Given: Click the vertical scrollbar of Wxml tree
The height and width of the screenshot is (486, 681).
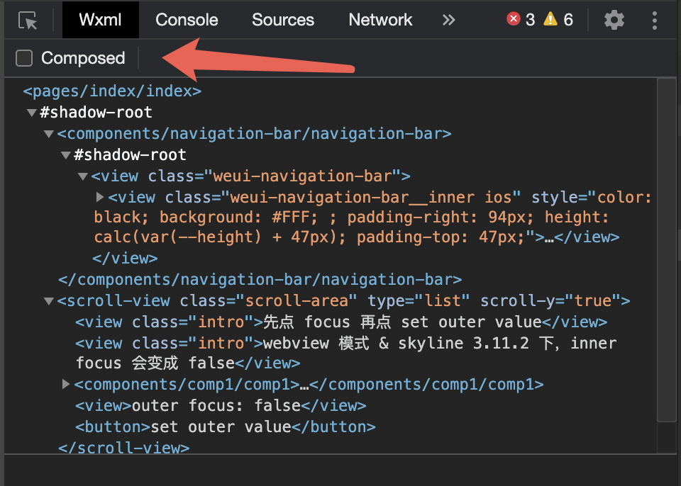Looking at the screenshot, I should tap(667, 249).
